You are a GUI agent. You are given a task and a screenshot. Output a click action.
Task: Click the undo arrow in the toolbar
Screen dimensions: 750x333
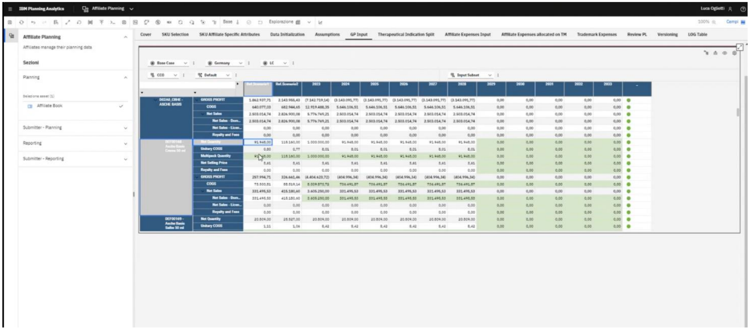click(x=33, y=22)
